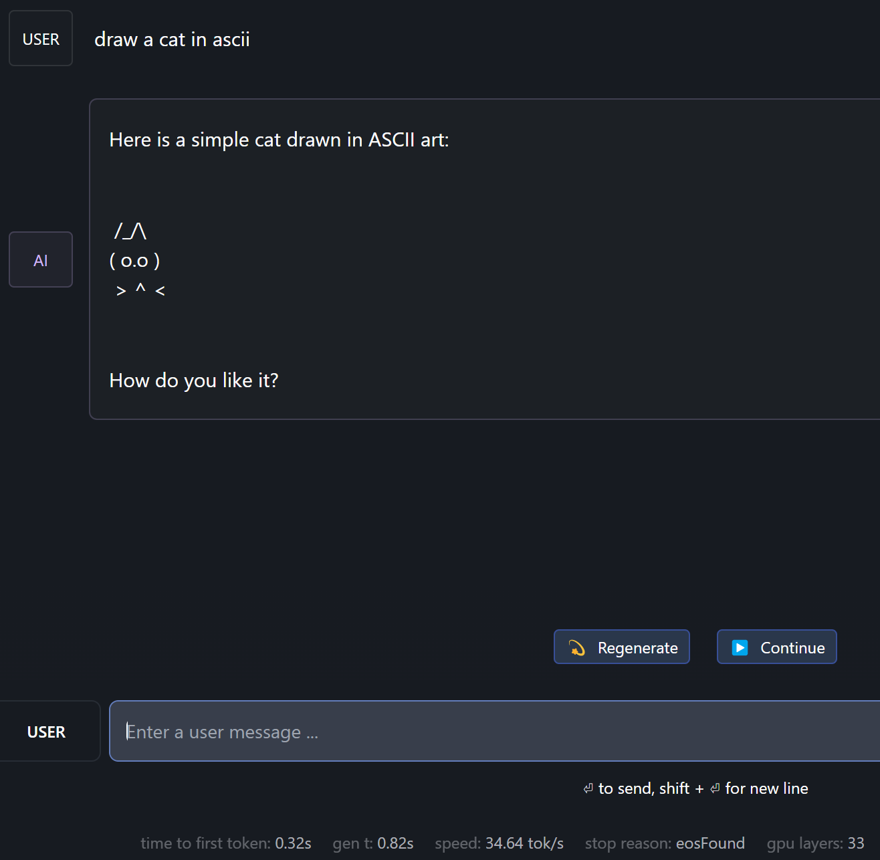Viewport: 880px width, 860px height.
Task: Click the 'How do you like it?' text
Action: point(194,381)
